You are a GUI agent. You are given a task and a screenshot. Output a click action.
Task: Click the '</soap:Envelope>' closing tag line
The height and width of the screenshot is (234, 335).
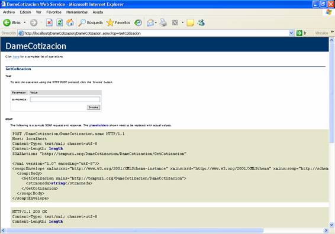[x=31, y=198]
